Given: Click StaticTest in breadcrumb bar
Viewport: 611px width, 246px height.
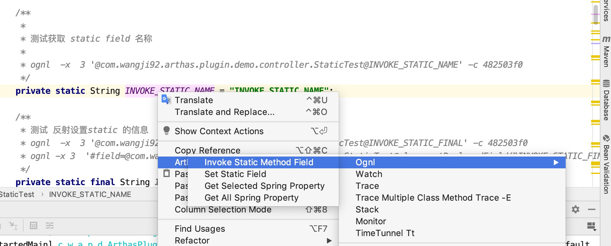Looking at the screenshot, I should click(x=17, y=194).
